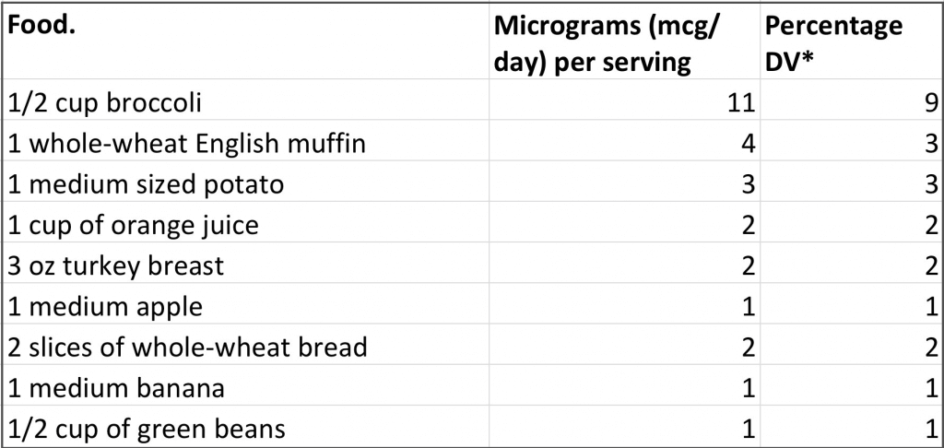Select the micrograms cell for medium apple
Viewport: 944px width, 448px height.
[622, 306]
